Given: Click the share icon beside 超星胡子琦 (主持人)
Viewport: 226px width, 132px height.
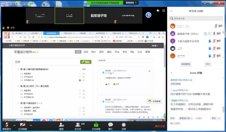Looking at the screenshot, I should click(x=205, y=34).
